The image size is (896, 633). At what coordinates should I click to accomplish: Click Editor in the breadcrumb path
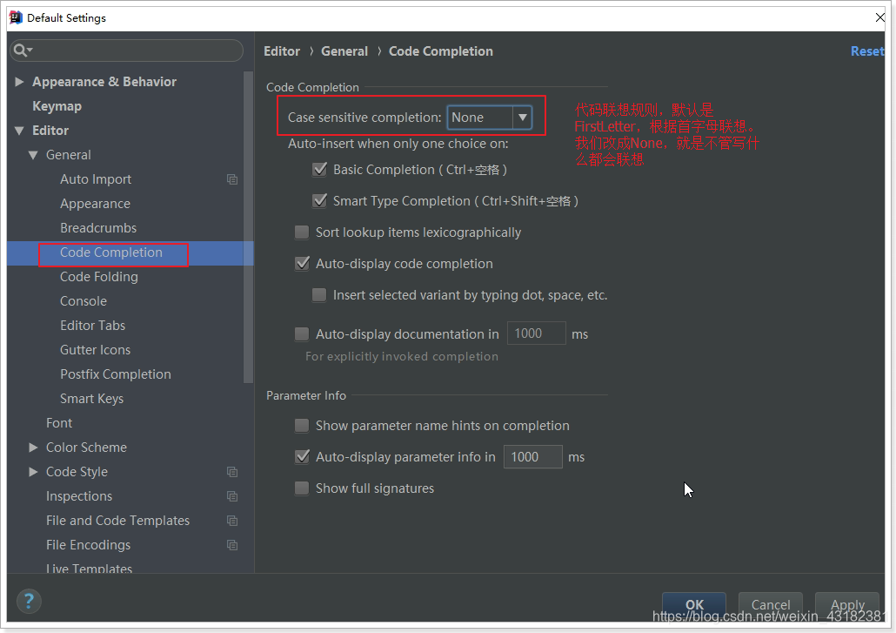(282, 51)
